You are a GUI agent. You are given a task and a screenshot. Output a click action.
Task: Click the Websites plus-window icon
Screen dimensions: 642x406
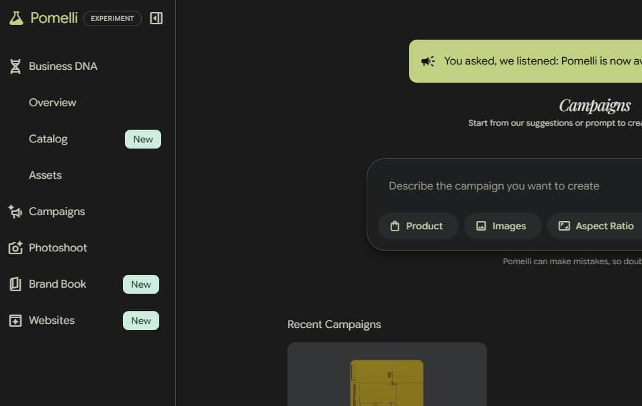point(15,321)
